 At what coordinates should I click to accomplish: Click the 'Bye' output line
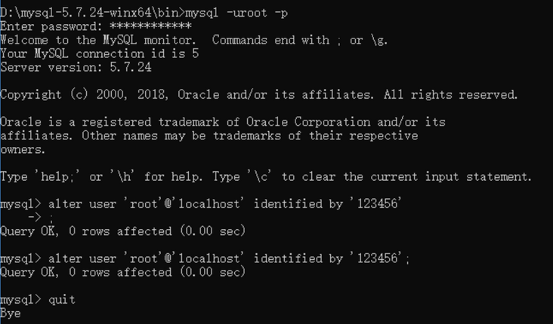(x=11, y=313)
